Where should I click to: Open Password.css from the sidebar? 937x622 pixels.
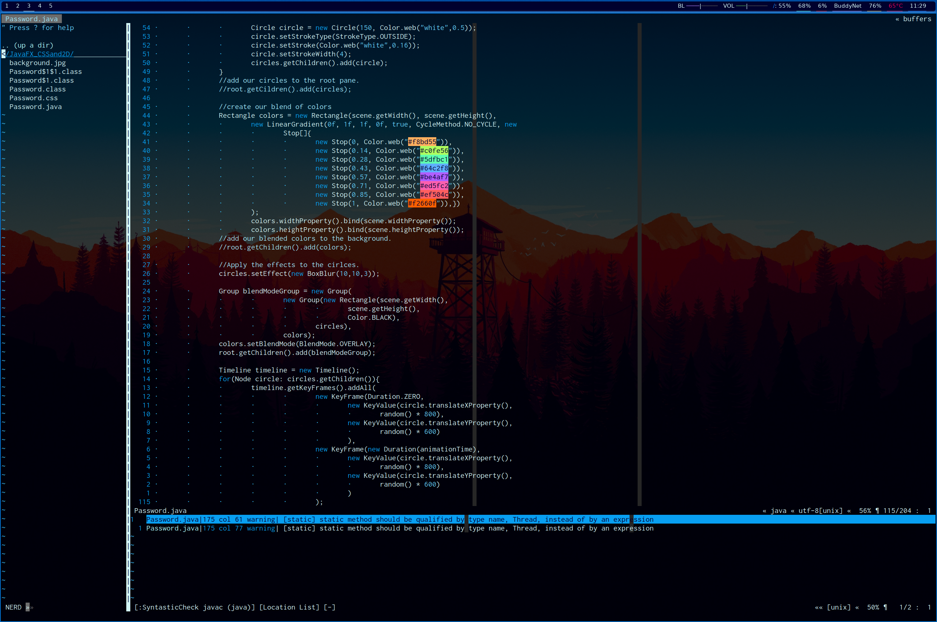(x=33, y=98)
